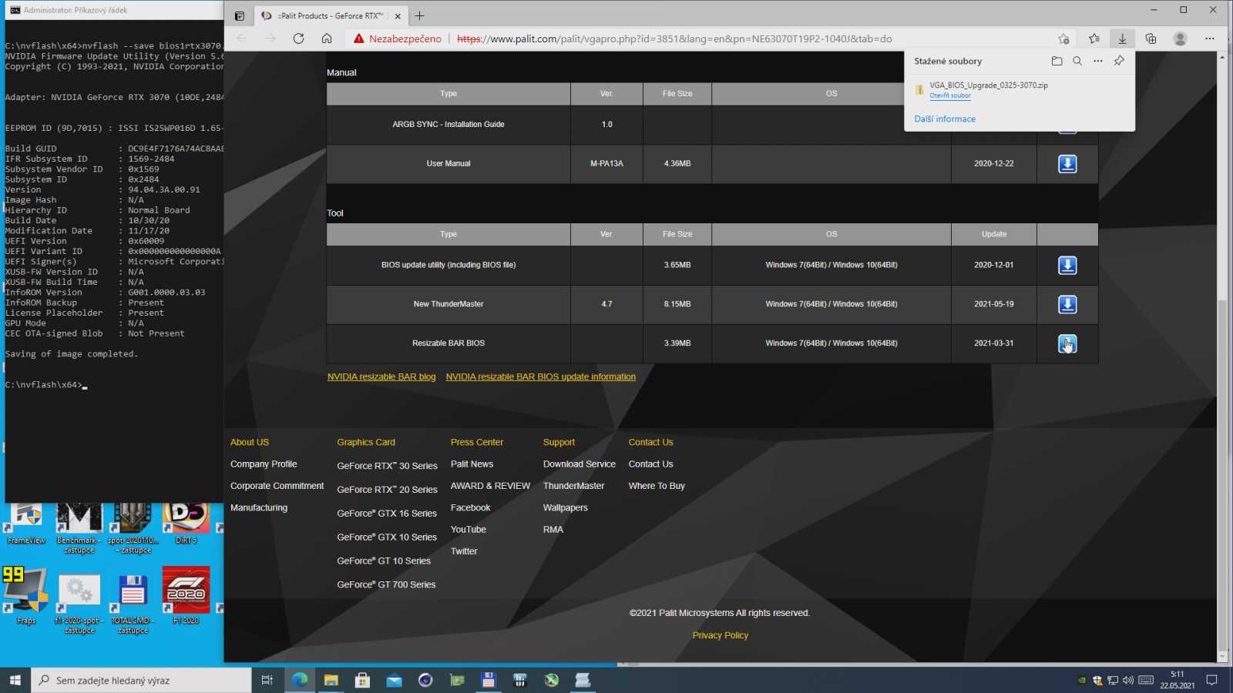This screenshot has height=693, width=1233.
Task: Open Microsoft Store from taskbar
Action: [x=362, y=680]
